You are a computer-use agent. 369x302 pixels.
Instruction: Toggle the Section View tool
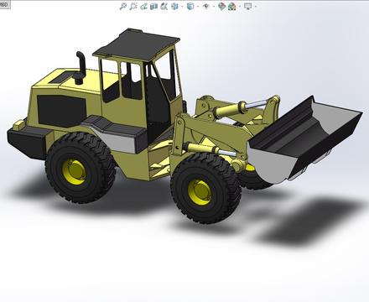(153, 6)
